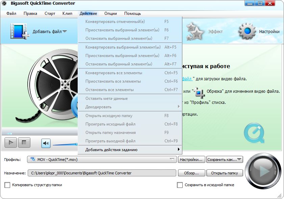Expand the 'Декодировать' submenu arrow

point(179,107)
